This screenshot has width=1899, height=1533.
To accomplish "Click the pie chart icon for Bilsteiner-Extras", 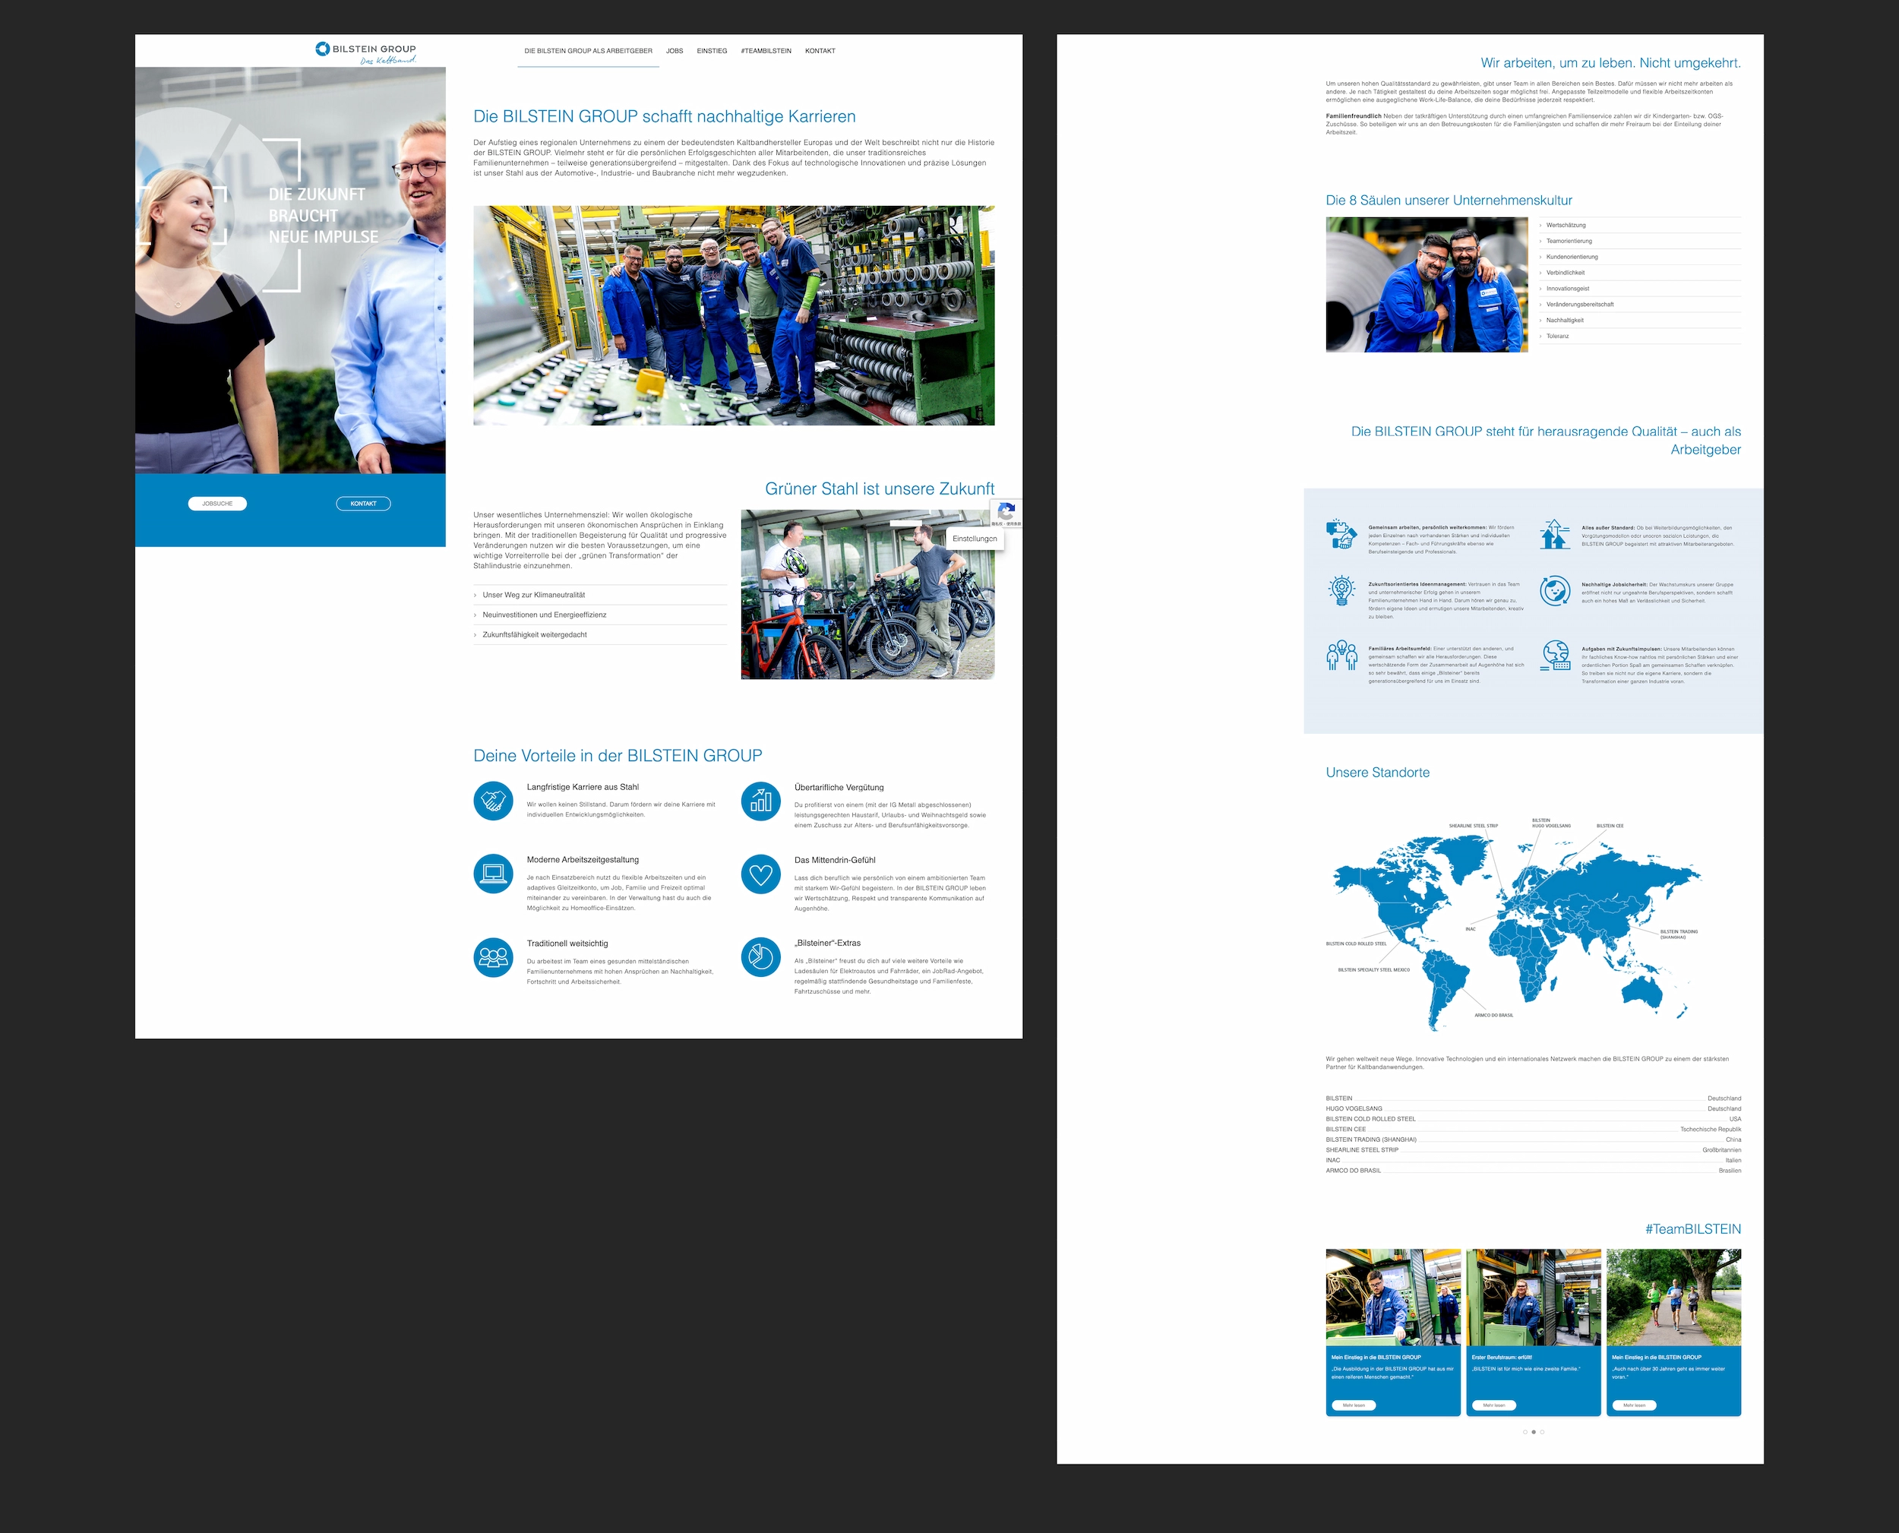I will (x=760, y=957).
